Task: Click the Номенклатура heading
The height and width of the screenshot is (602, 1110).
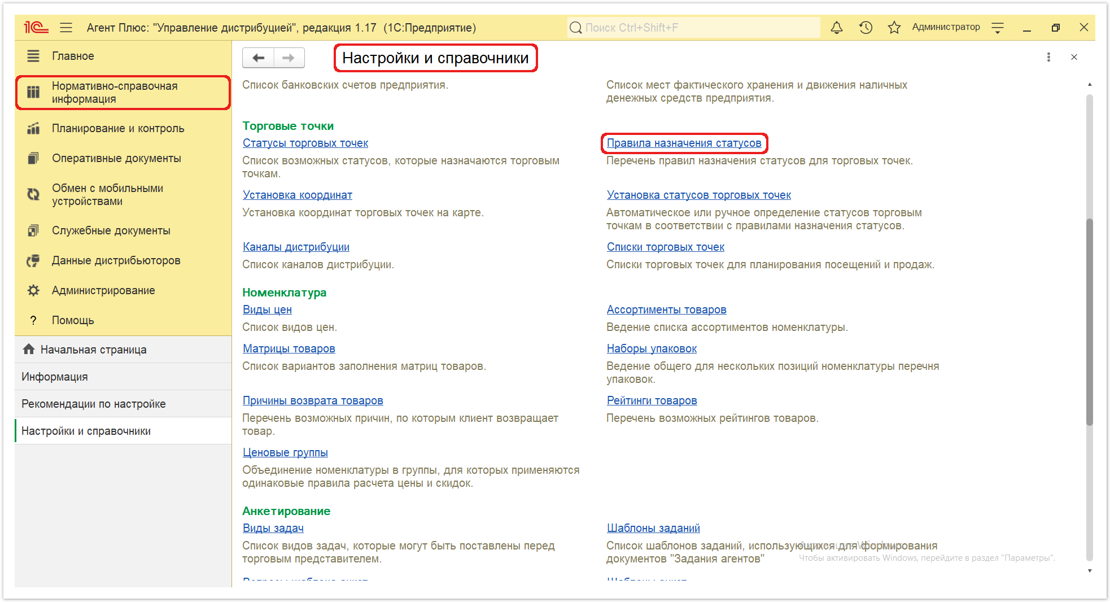Action: point(285,293)
